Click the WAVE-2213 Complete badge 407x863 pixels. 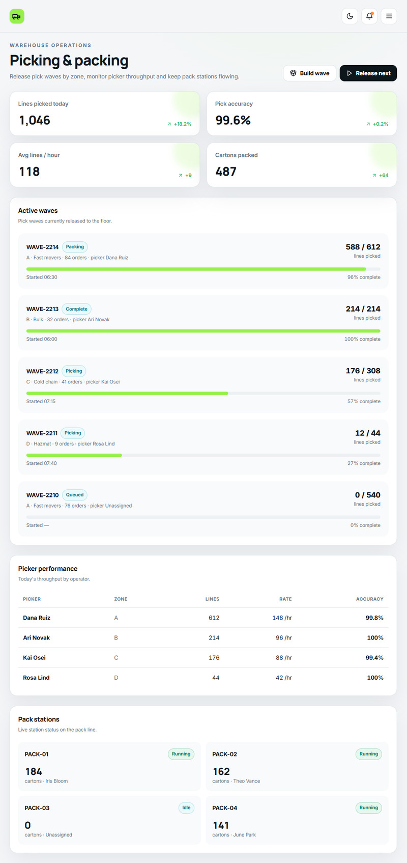point(76,309)
